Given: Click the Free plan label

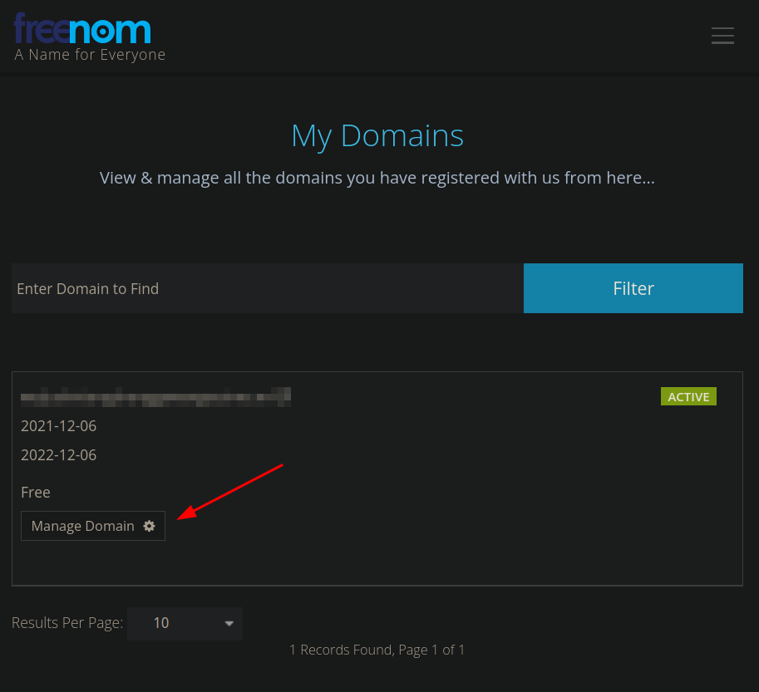Looking at the screenshot, I should 36,493.
